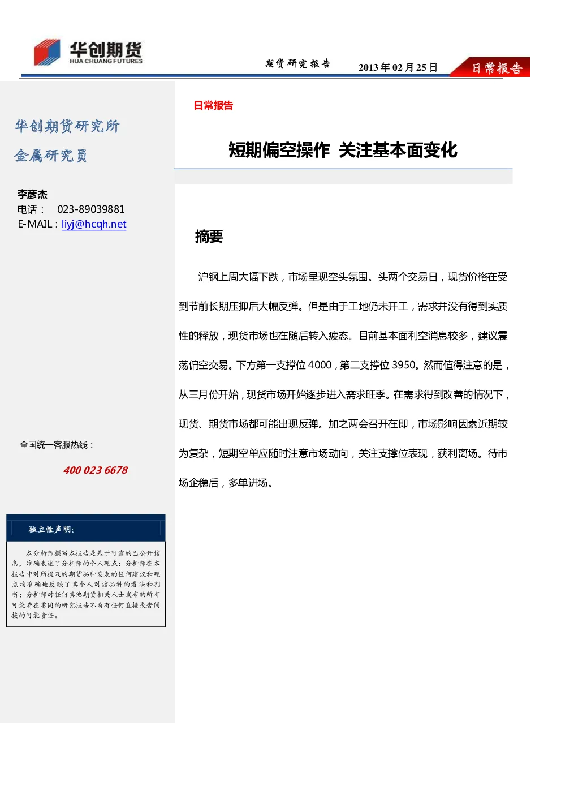Image resolution: width=561 pixels, height=794 pixels.
Task: Click analyst name 李彦杰
Action: coord(32,194)
